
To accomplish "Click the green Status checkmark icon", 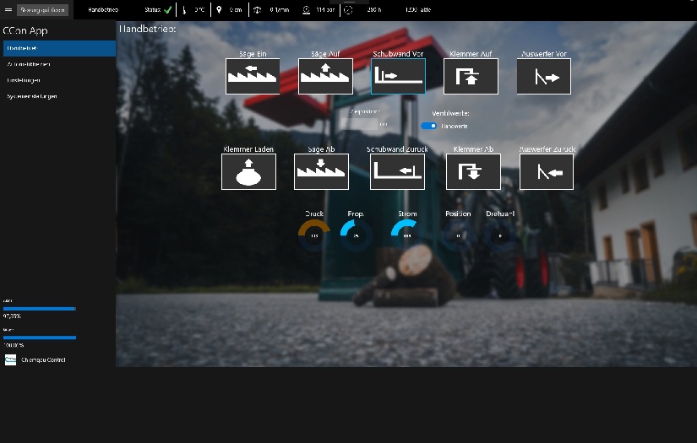I will [167, 10].
